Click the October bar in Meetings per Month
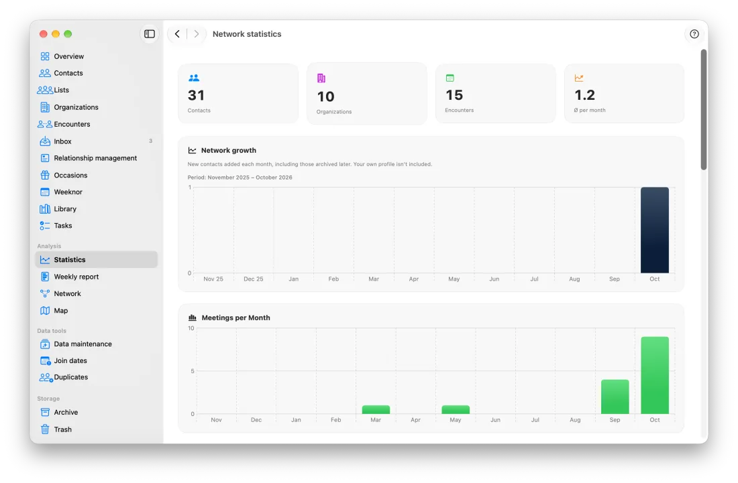 point(655,375)
